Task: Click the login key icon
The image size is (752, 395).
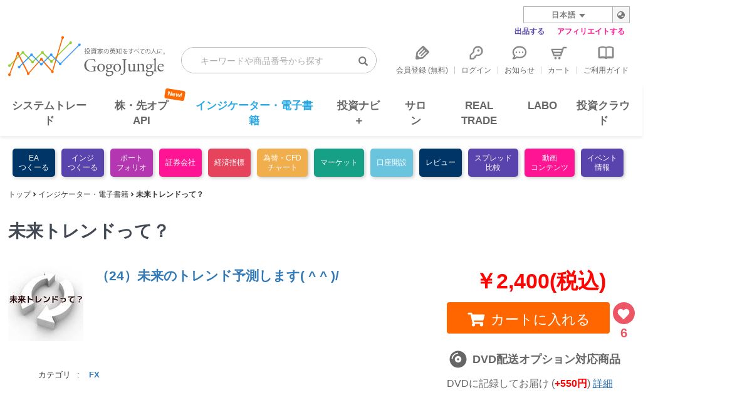Action: (x=476, y=53)
